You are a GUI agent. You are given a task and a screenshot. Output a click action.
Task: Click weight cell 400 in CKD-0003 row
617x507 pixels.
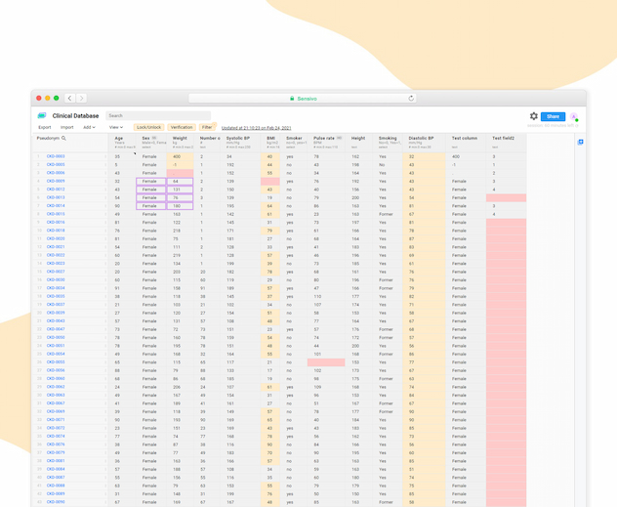click(x=181, y=156)
